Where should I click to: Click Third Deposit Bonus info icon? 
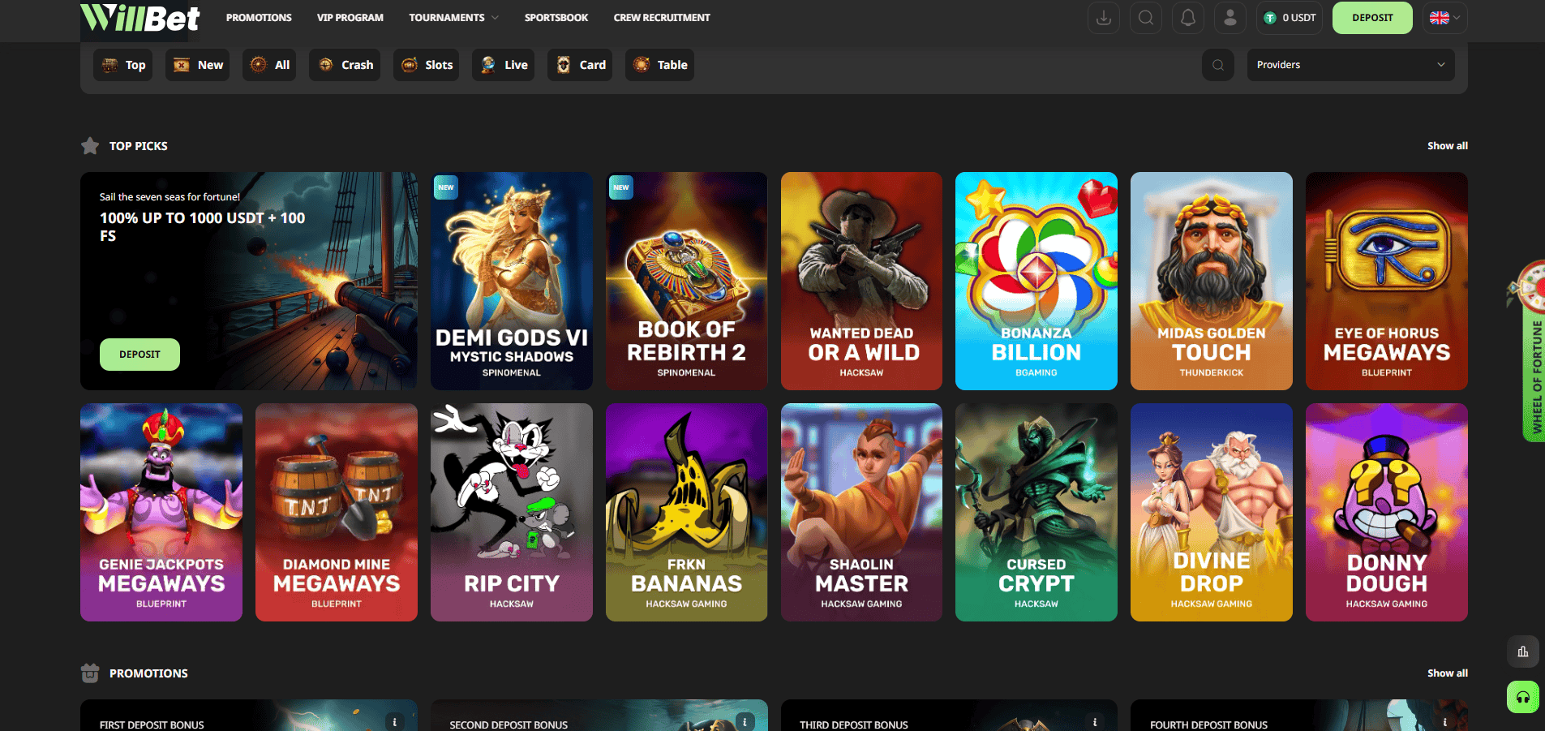[x=1095, y=722]
